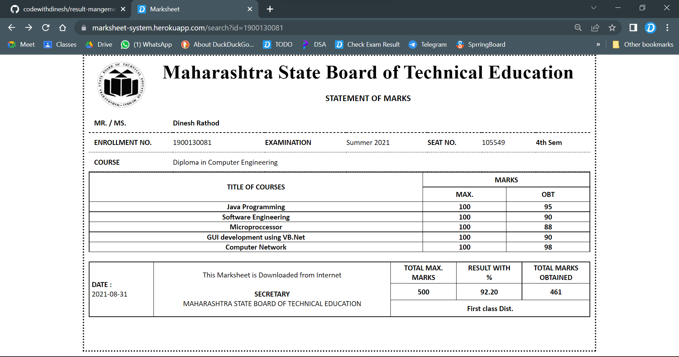Share this page using the share icon

pyautogui.click(x=595, y=28)
